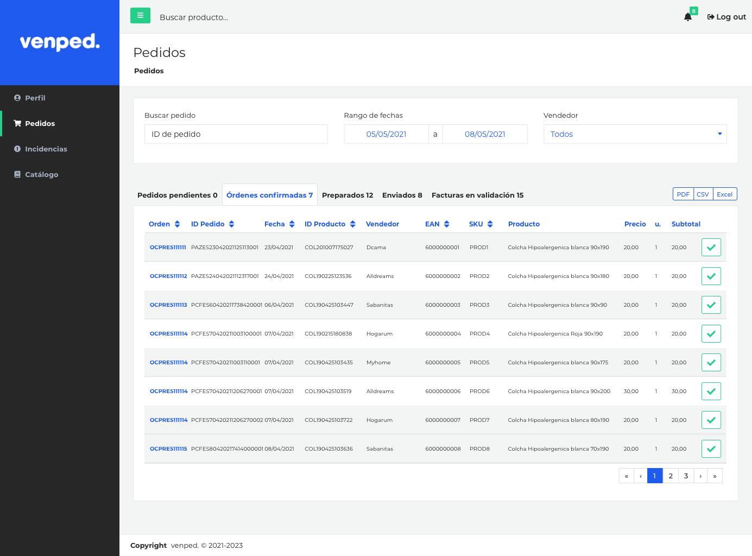Image resolution: width=752 pixels, height=556 pixels.
Task: Open order OCPRES111111
Action: [168, 247]
